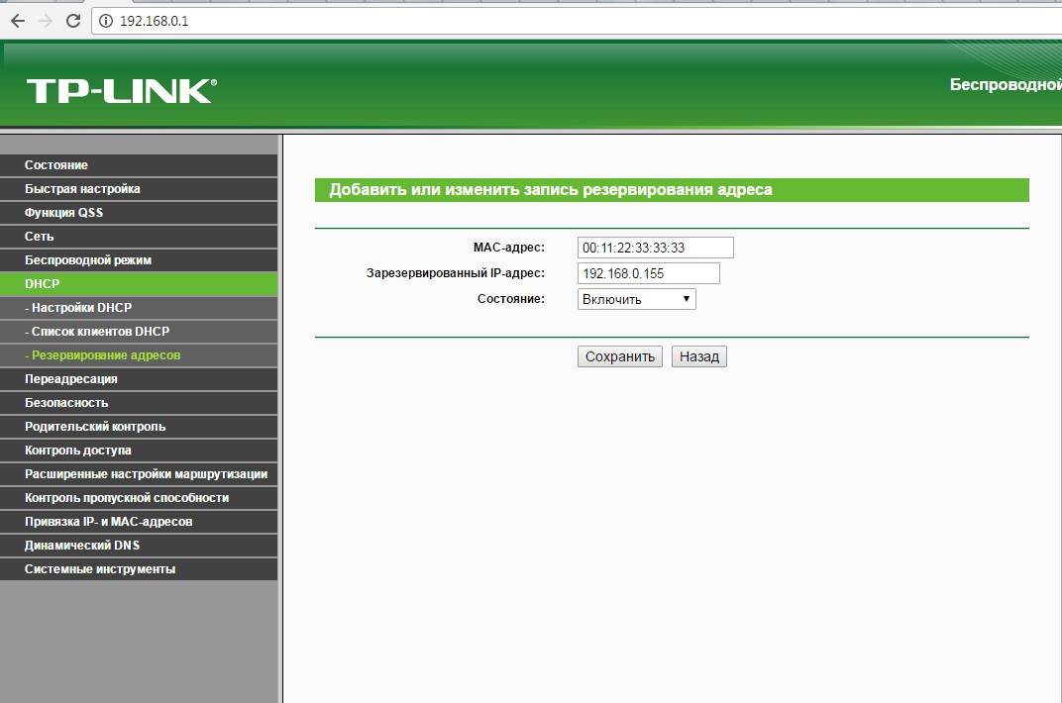Open Резервирование адресов submenu
This screenshot has width=1062, height=703.
(139, 355)
